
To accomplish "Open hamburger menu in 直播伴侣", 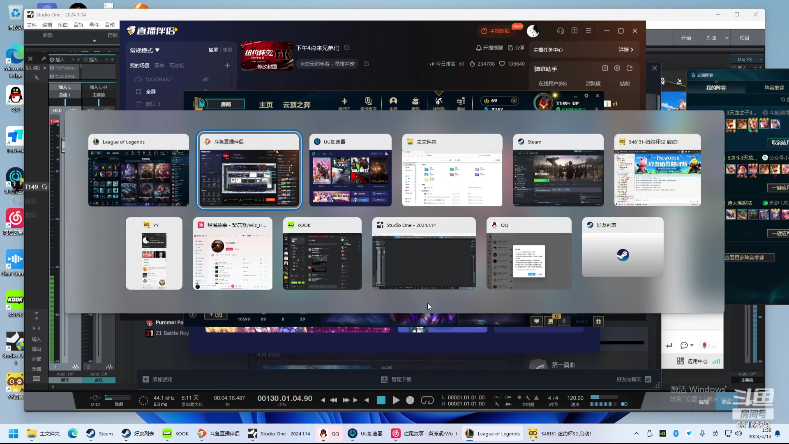I will coord(588,31).
